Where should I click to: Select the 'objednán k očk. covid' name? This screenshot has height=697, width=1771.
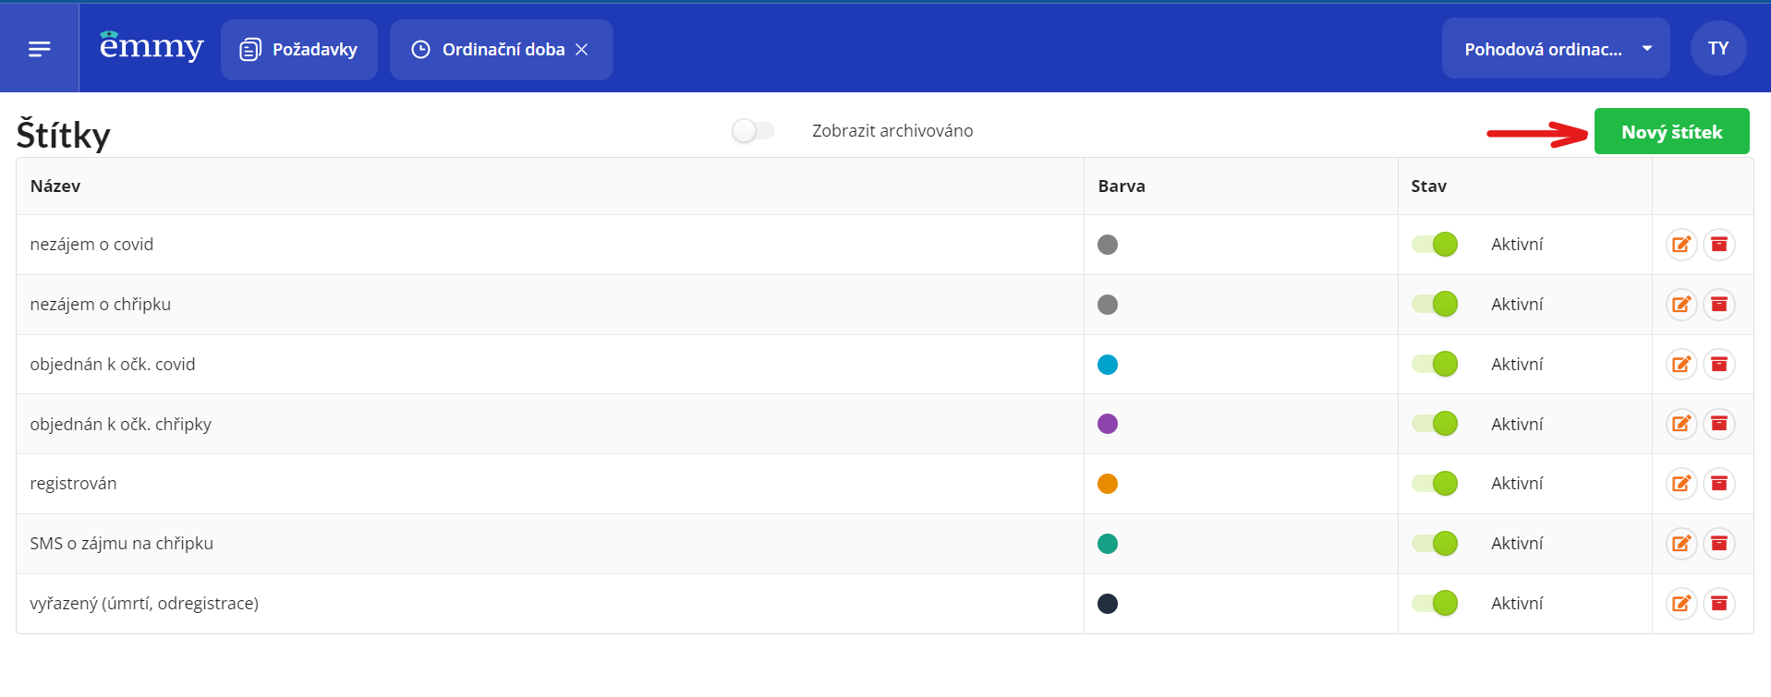pos(113,365)
